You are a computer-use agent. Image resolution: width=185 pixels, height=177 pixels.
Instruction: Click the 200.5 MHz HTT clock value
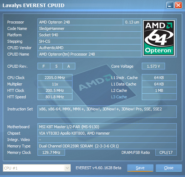(55, 90)
